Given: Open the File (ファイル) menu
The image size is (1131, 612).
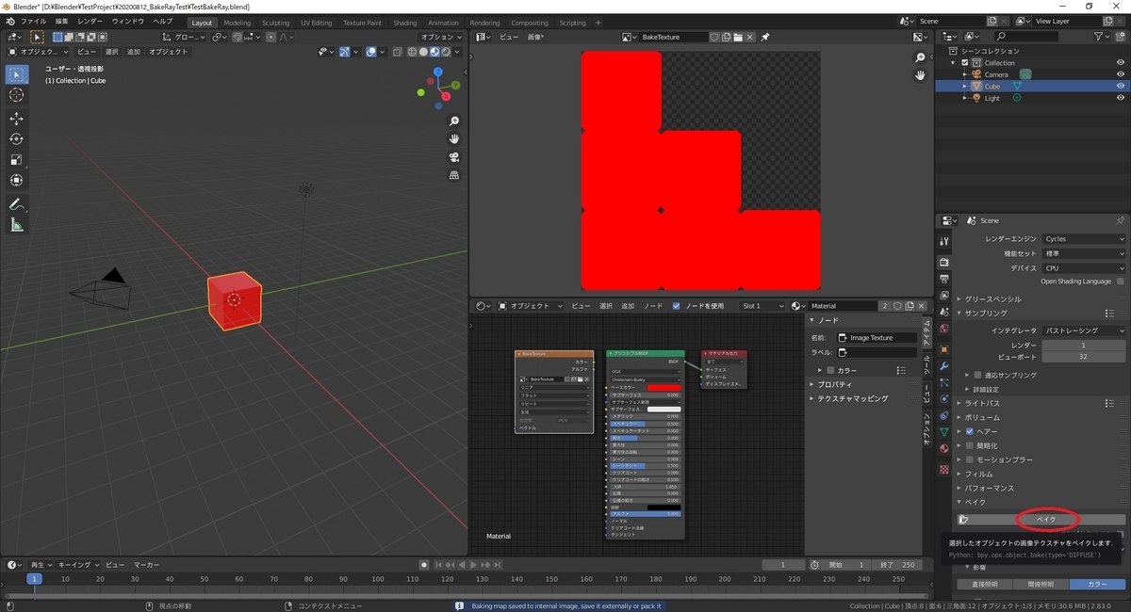Looking at the screenshot, I should click(x=33, y=21).
